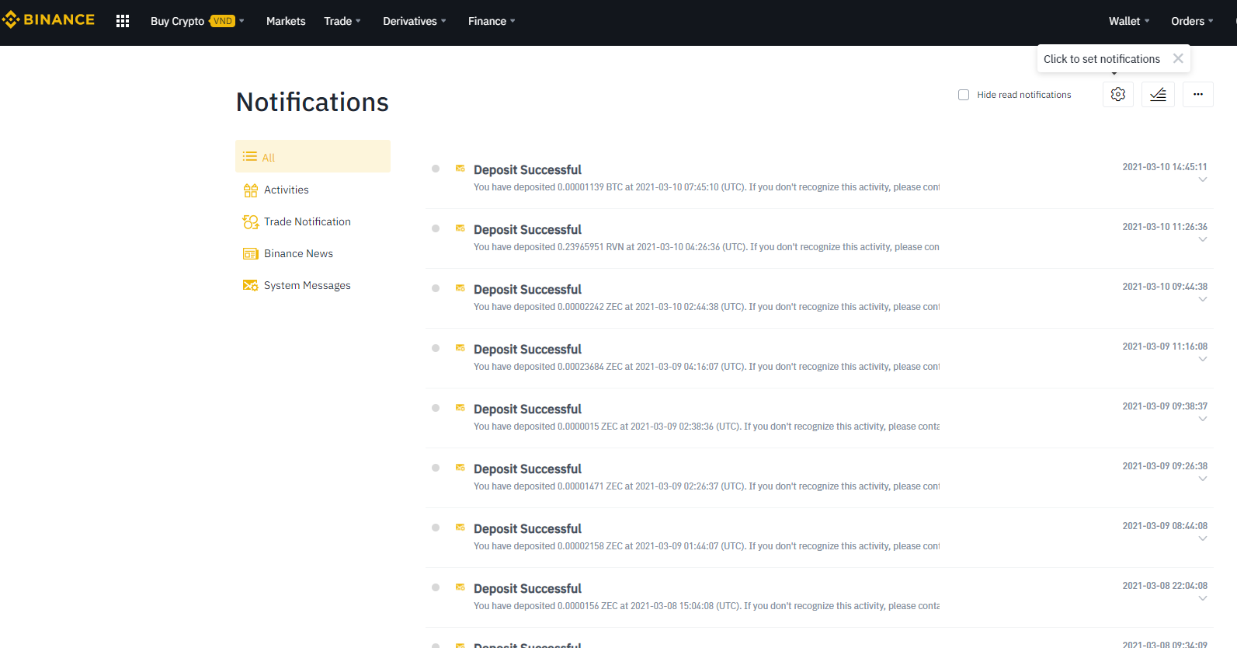Open the 0.00002242 ZEC deposit notification
This screenshot has height=648, width=1237.
[527, 290]
